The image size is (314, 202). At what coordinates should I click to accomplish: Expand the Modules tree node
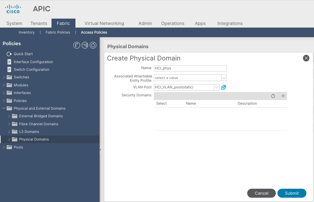coord(4,85)
